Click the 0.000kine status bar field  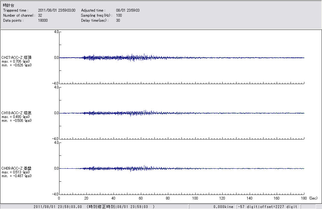tap(223, 207)
